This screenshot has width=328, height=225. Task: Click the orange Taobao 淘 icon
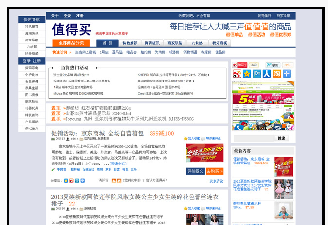[277, 74]
